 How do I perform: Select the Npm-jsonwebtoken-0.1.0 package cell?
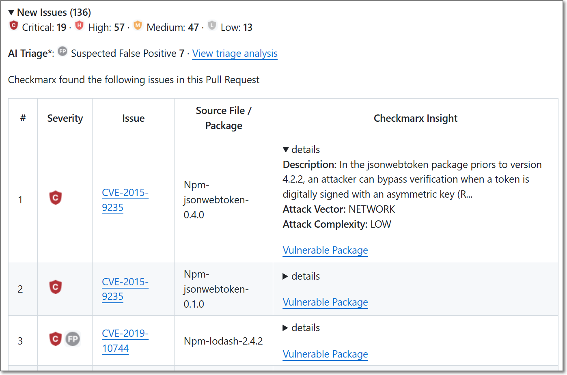pyautogui.click(x=224, y=289)
